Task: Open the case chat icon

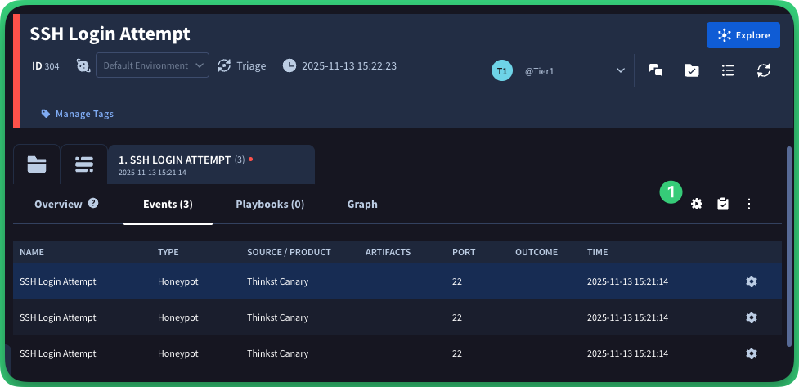Action: coord(655,70)
